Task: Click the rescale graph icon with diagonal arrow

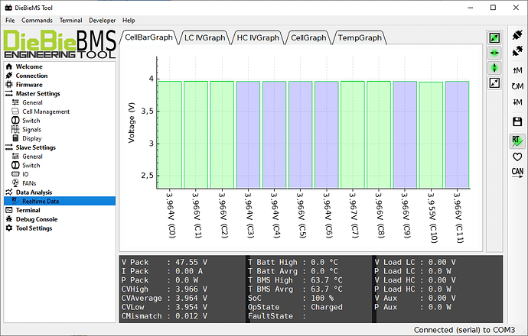Action: [494, 83]
